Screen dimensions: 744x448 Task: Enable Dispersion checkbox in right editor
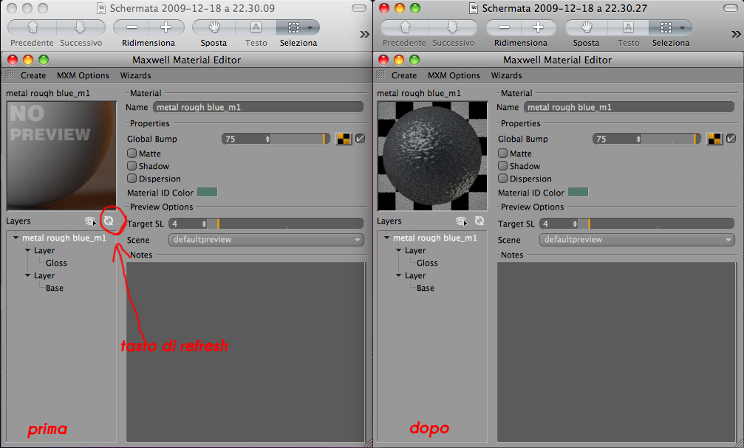[503, 179]
